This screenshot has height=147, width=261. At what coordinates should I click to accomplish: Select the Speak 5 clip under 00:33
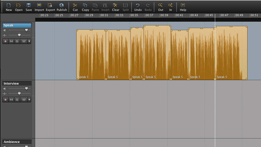[118, 55]
